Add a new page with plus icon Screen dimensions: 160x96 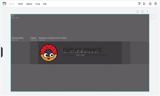click(147, 11)
